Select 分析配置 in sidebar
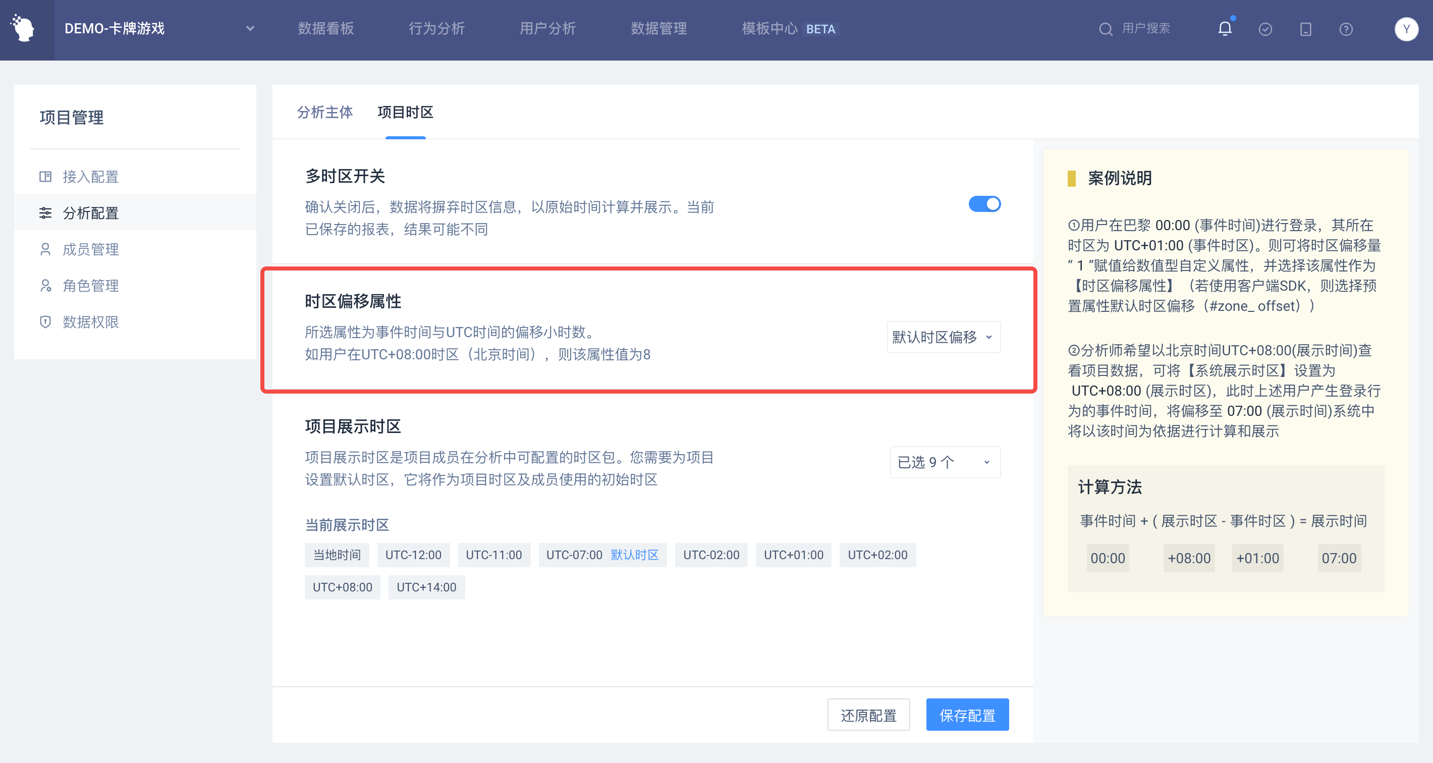This screenshot has width=1433, height=763. pos(135,212)
